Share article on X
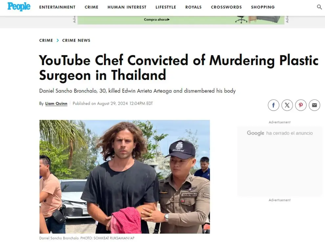Image resolution: width=325 pixels, height=247 pixels. [x=287, y=105]
